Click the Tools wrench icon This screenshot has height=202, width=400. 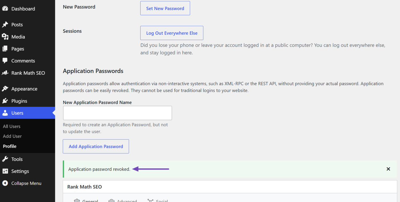coord(5,159)
